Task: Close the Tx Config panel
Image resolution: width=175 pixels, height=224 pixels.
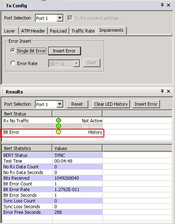Action: [169, 5]
